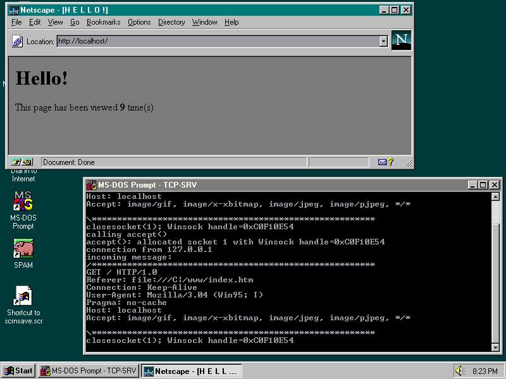Image resolution: width=506 pixels, height=379 pixels.
Task: Maximize the MS-DOS Prompt window
Action: coord(483,185)
